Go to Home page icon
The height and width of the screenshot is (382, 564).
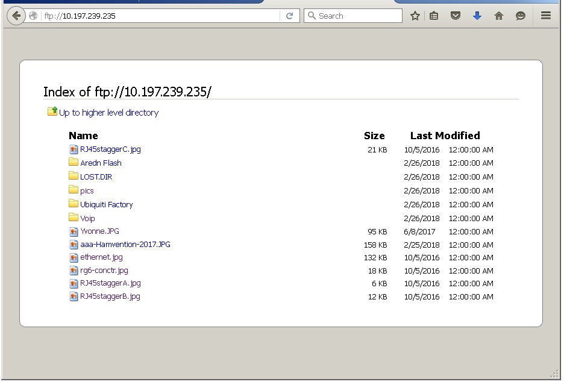coord(499,16)
